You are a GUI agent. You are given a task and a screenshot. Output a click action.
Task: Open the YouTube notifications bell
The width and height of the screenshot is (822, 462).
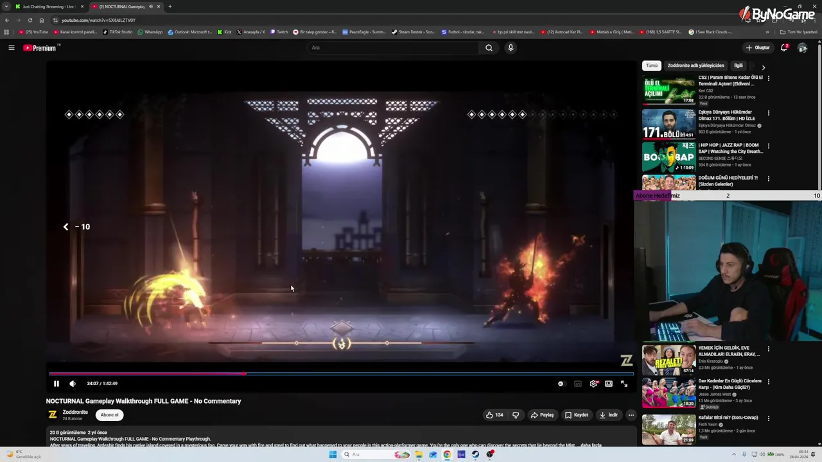(x=784, y=47)
